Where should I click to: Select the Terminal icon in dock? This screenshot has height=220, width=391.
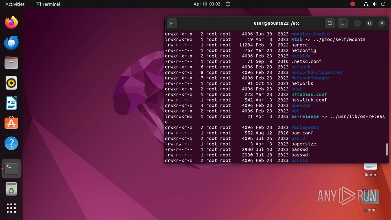11,168
